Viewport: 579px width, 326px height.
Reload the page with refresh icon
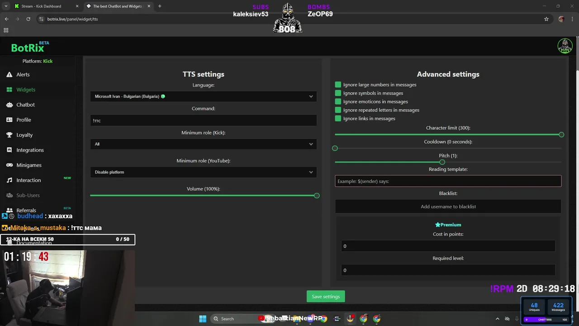(x=28, y=19)
